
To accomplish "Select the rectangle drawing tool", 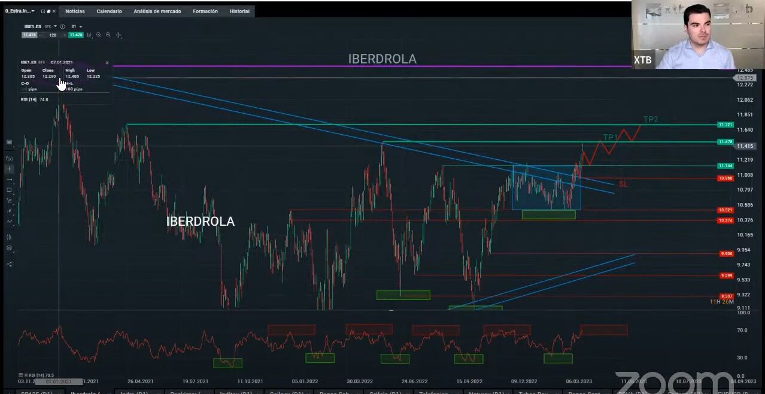I will point(9,190).
